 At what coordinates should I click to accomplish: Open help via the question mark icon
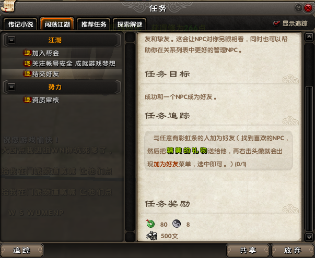click(x=298, y=8)
